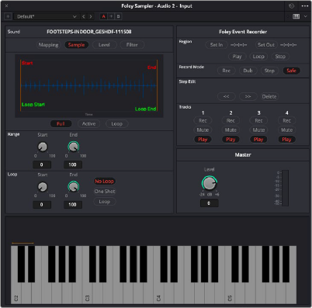
Task: Open the Filter tab
Action: tap(132, 45)
